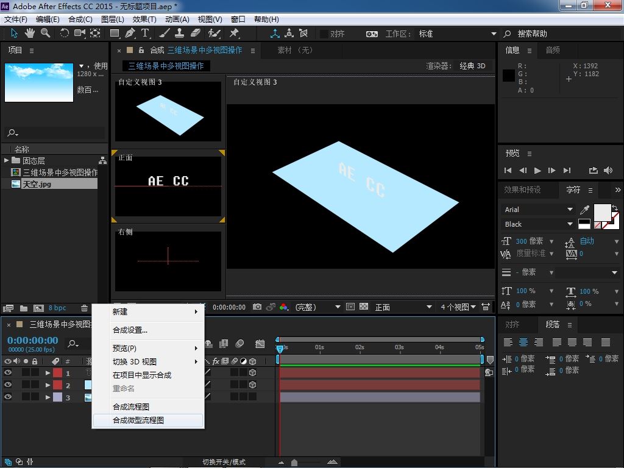Viewport: 624px width, 468px height.
Task: Choose 合成微型流程图 from context menu
Action: [x=148, y=420]
